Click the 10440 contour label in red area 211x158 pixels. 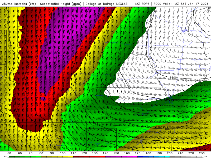tap(27, 57)
